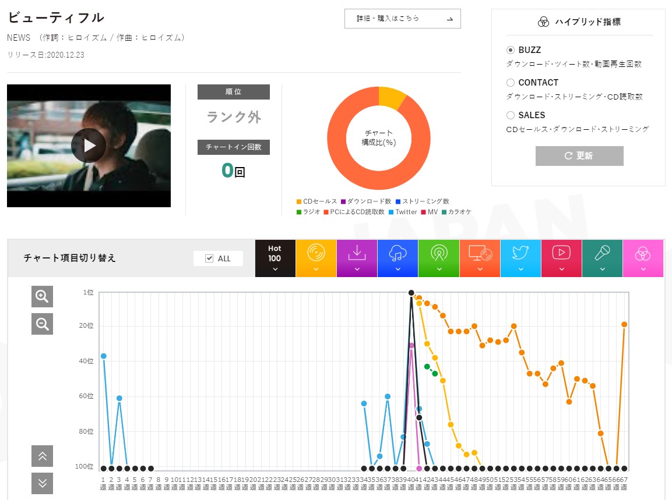Viewport: 672px width, 500px height.
Task: Click the カラオケ legend swatch
Action: pyautogui.click(x=444, y=212)
